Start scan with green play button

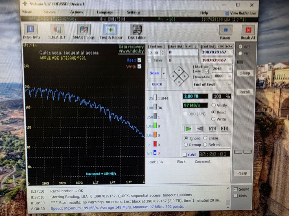pos(188,129)
